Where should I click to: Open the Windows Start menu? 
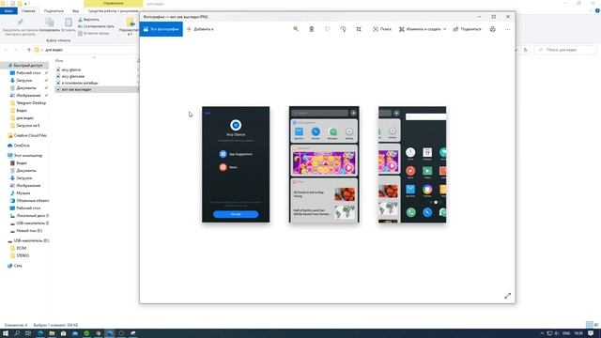point(6,333)
